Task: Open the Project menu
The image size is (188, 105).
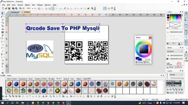Action: click(20, 5)
